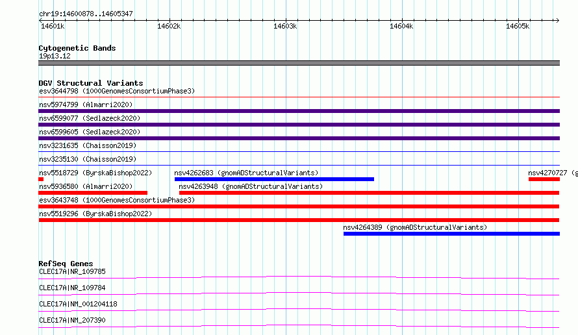Image resolution: width=578 pixels, height=335 pixels.
Task: Open variant nsv5936580 (Almarri2020) label
Action: point(86,186)
